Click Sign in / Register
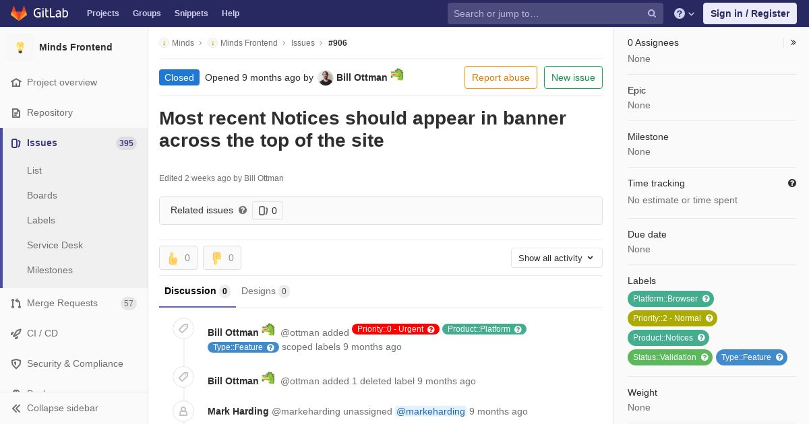 coord(750,13)
